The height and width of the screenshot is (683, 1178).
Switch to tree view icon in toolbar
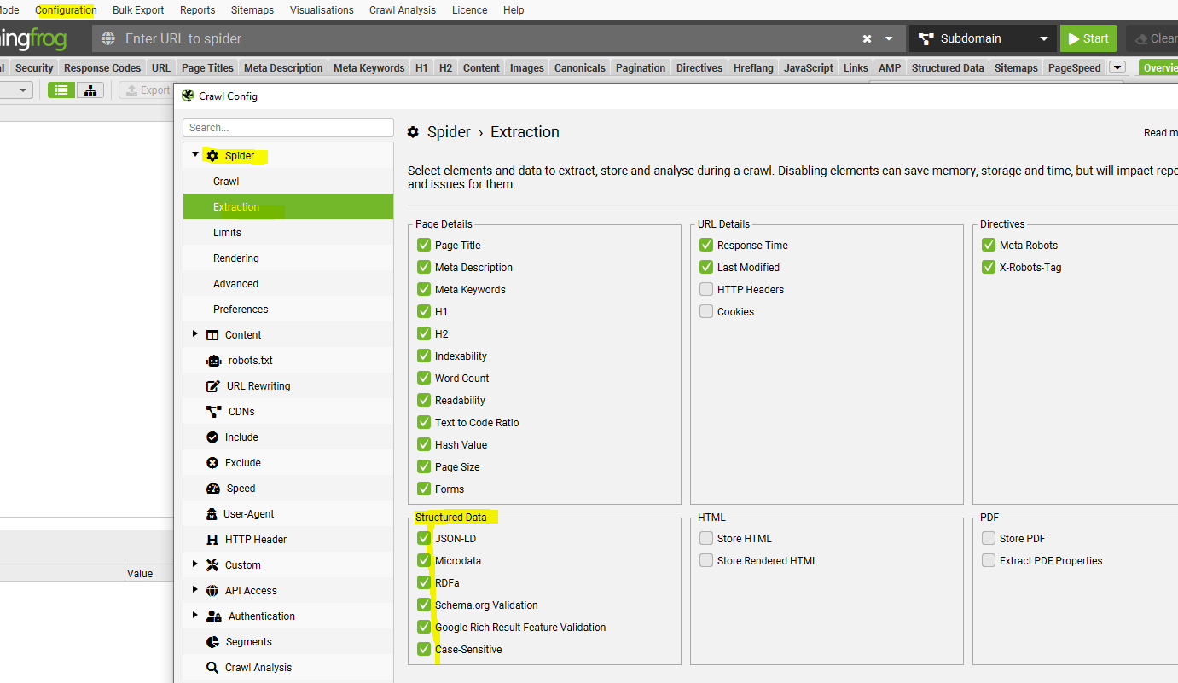pyautogui.click(x=90, y=90)
